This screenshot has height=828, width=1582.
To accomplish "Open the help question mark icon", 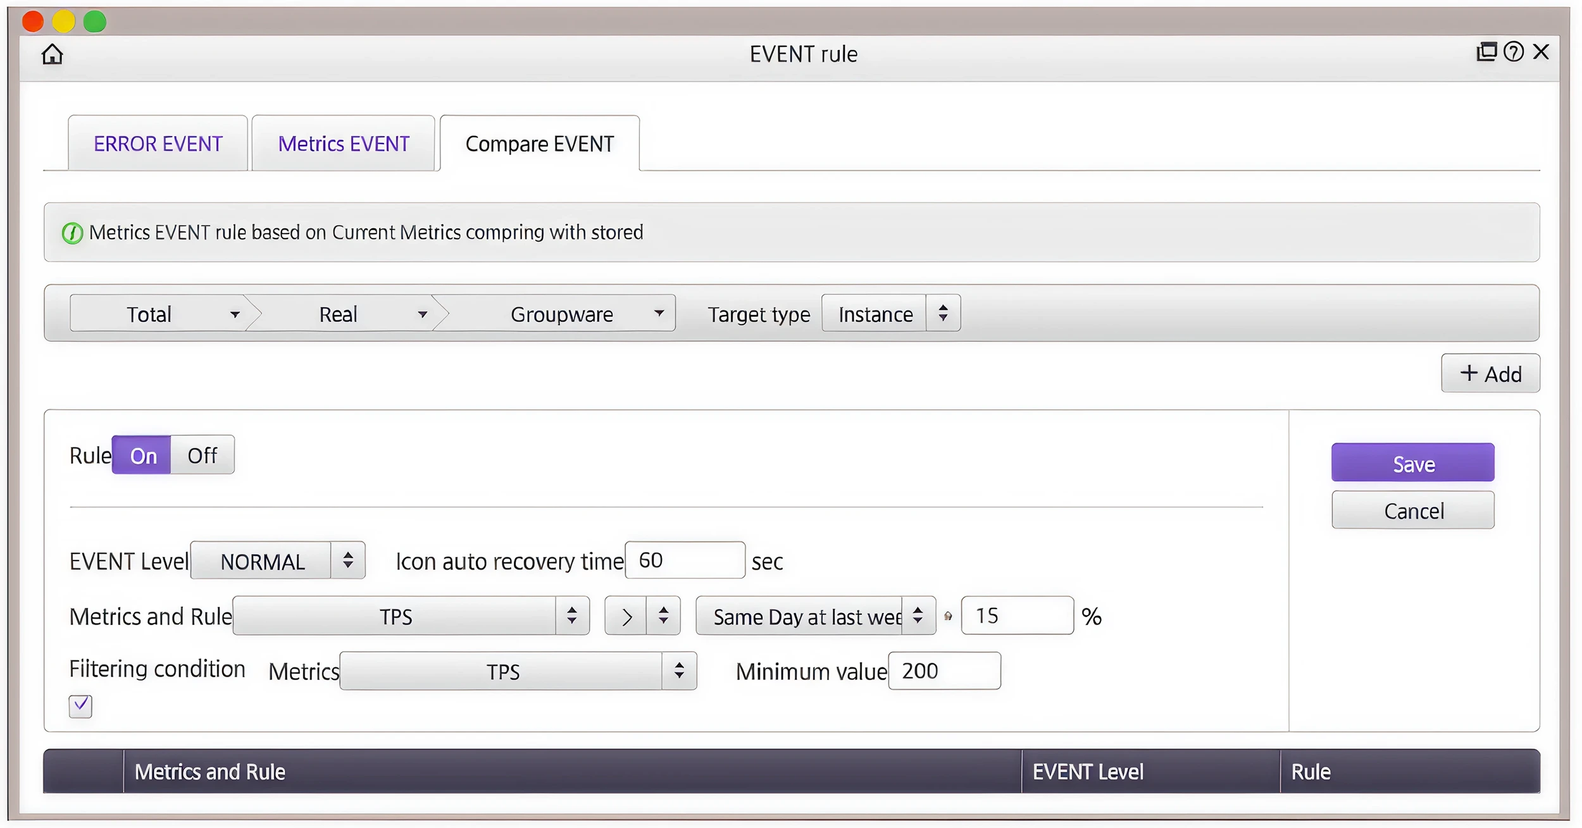I will pos(1514,52).
